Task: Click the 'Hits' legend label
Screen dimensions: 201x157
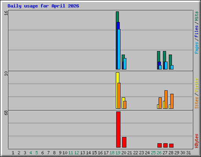Action: 197,16
